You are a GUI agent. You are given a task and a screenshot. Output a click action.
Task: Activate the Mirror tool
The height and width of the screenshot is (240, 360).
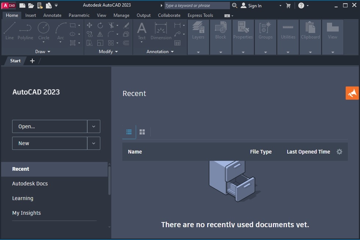point(100,34)
